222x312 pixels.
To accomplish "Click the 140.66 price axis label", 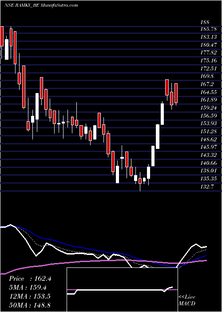I will (209, 163).
